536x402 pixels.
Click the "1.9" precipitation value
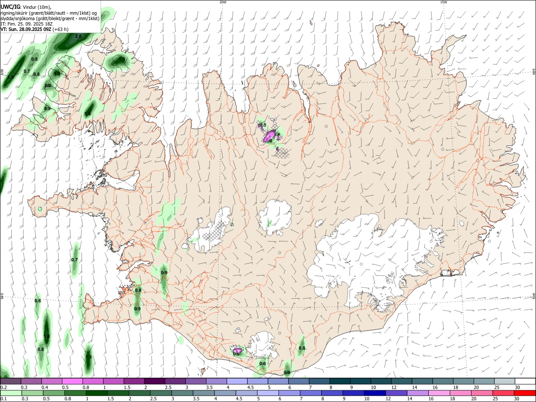(x=10, y=77)
